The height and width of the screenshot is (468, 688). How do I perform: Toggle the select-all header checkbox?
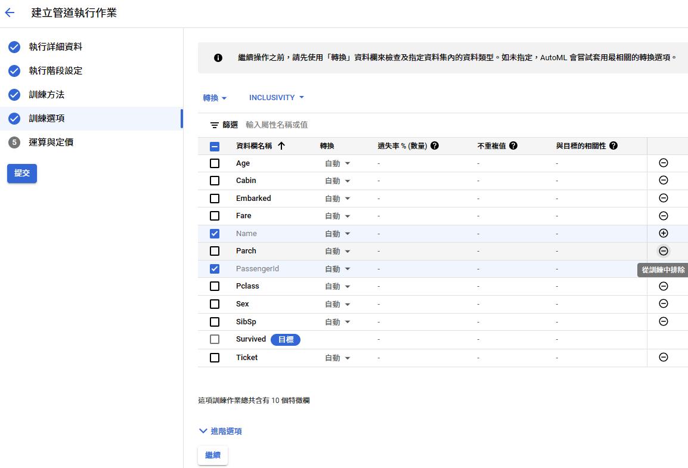[x=215, y=146]
